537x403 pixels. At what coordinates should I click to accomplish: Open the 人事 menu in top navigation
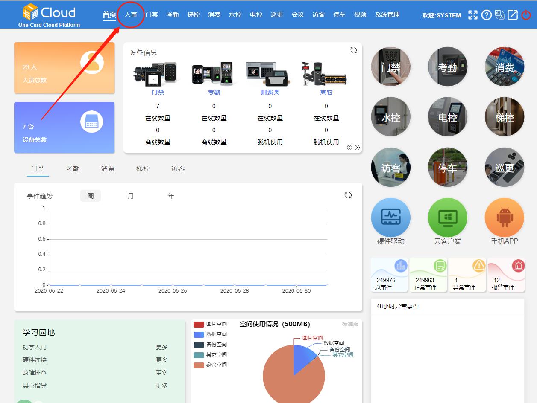[x=131, y=14]
